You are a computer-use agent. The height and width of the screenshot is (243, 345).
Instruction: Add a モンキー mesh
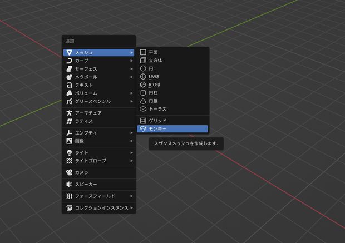pyautogui.click(x=172, y=128)
